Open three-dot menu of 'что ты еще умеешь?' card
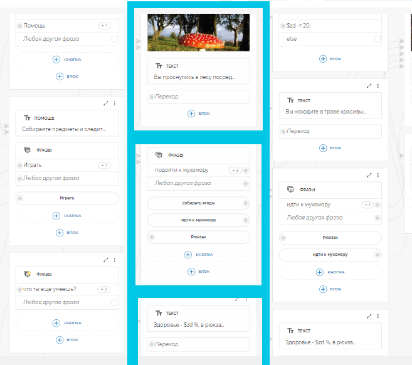Screen dimensions: 412x365 click(115, 260)
